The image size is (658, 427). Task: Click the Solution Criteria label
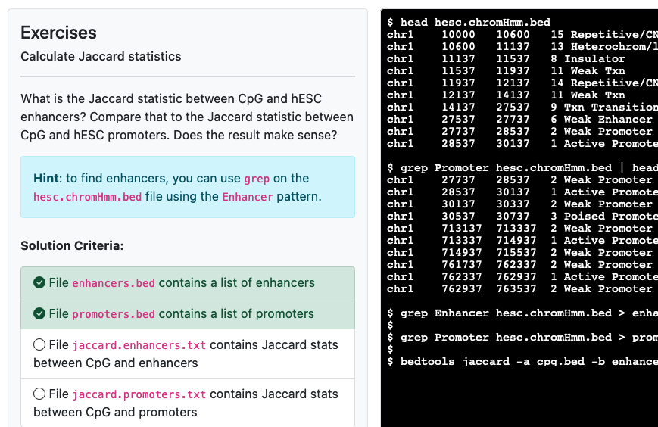tap(72, 246)
